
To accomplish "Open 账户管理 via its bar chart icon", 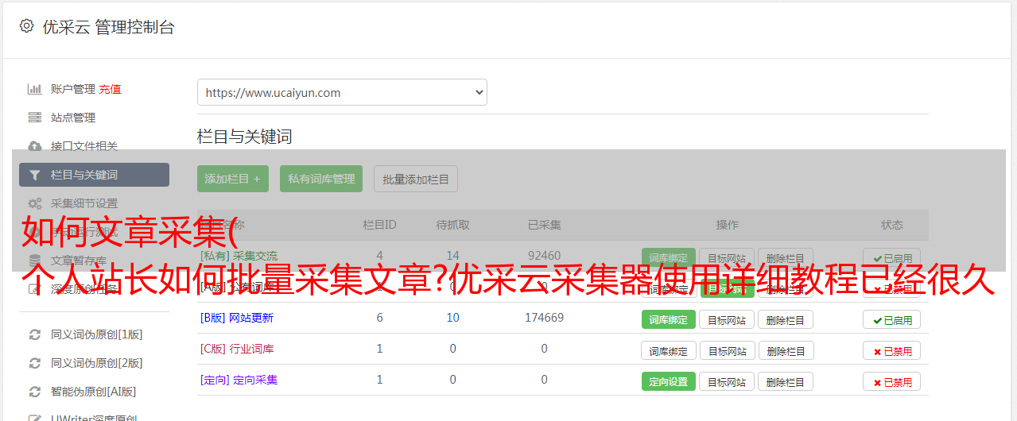I will click(x=35, y=89).
